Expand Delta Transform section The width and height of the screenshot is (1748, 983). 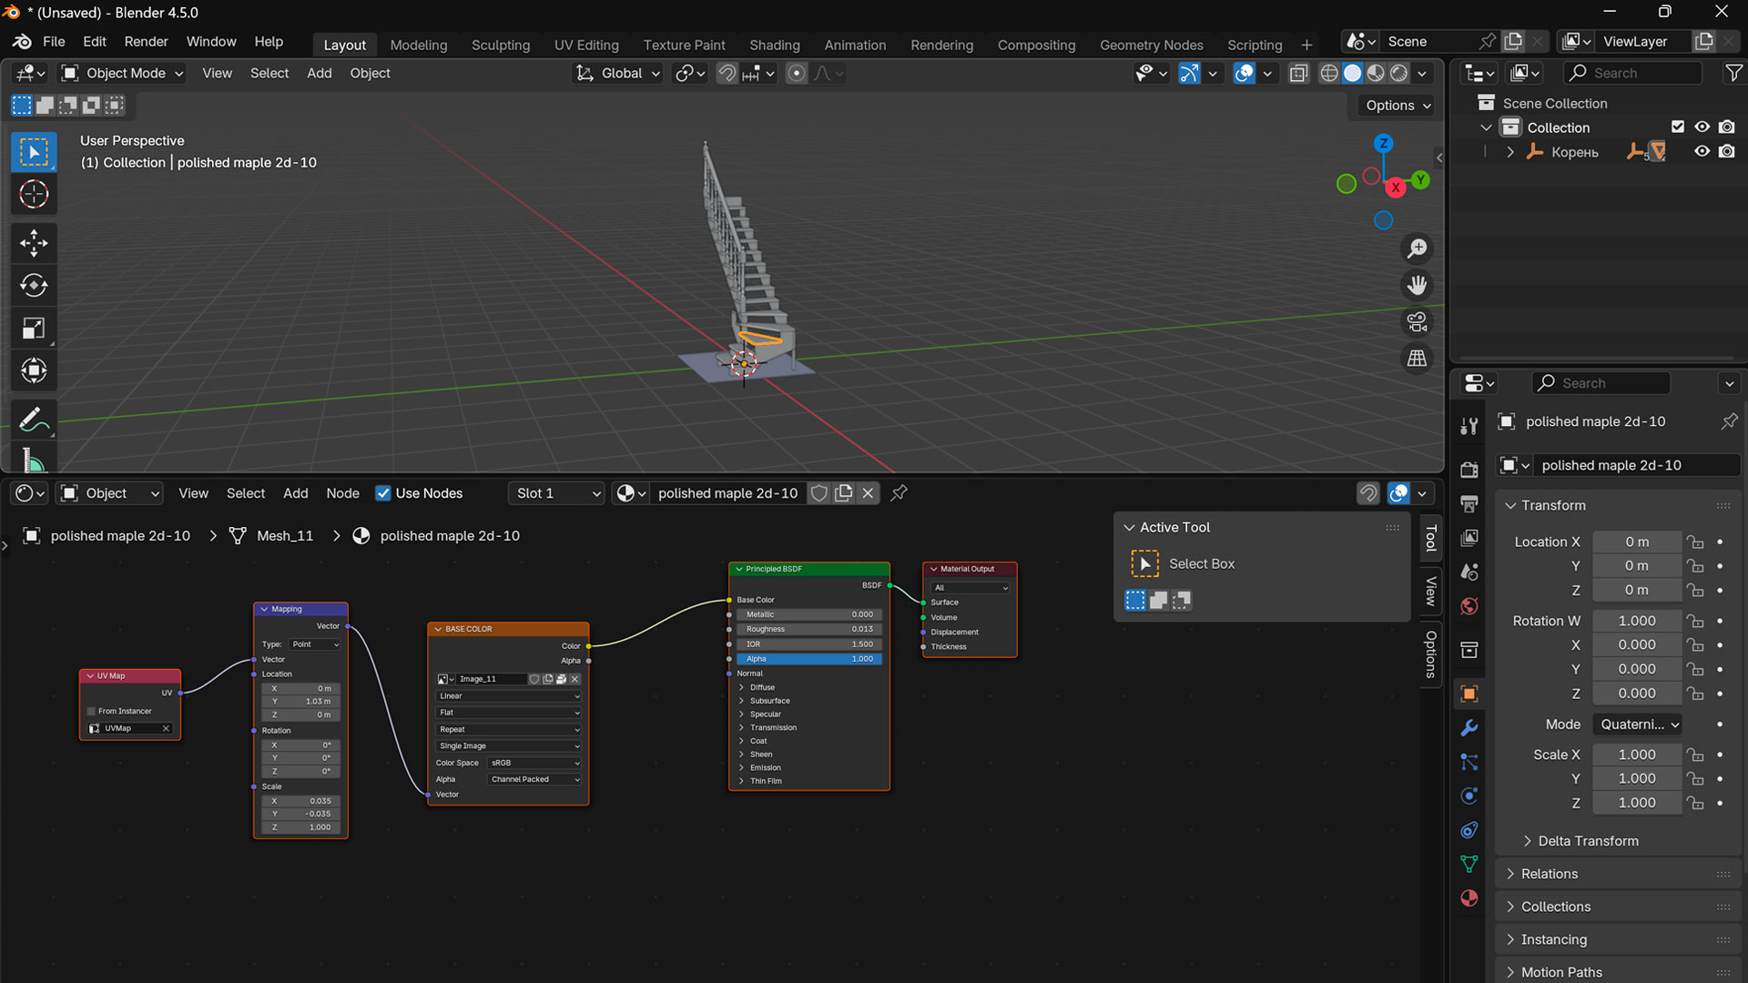(1587, 841)
